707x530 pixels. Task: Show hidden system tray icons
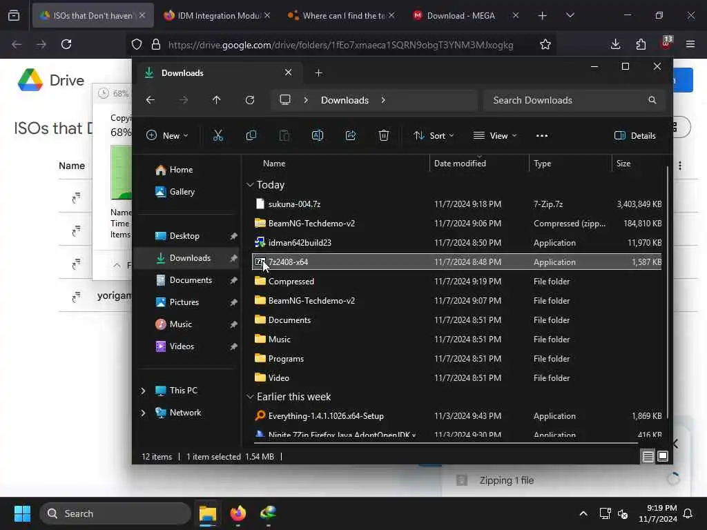click(583, 513)
